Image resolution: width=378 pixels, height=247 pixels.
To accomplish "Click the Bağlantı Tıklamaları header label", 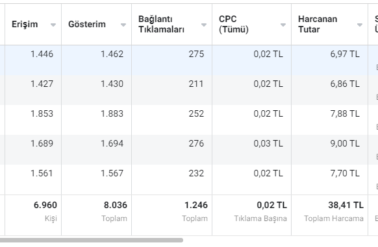I will pyautogui.click(x=161, y=25).
